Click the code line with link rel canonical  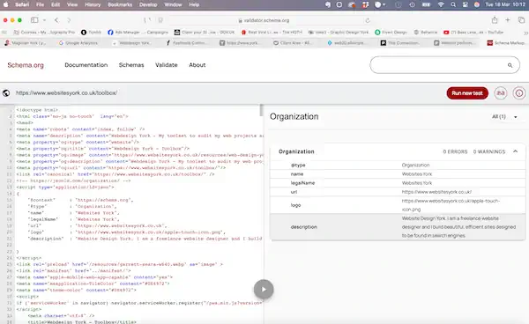pos(115,174)
